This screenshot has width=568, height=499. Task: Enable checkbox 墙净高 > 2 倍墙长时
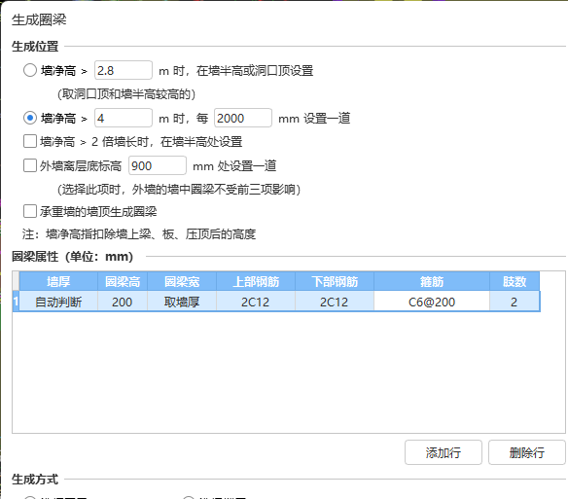pos(30,141)
